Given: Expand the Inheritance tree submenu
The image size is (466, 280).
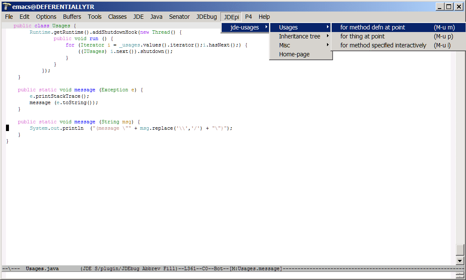Looking at the screenshot, I should [x=300, y=36].
